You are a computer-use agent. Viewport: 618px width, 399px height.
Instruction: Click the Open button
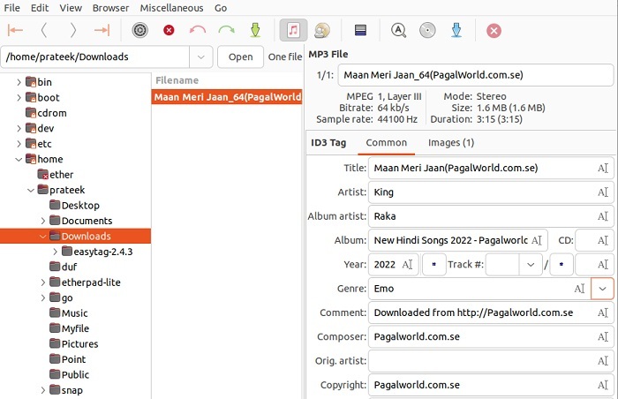coord(240,56)
